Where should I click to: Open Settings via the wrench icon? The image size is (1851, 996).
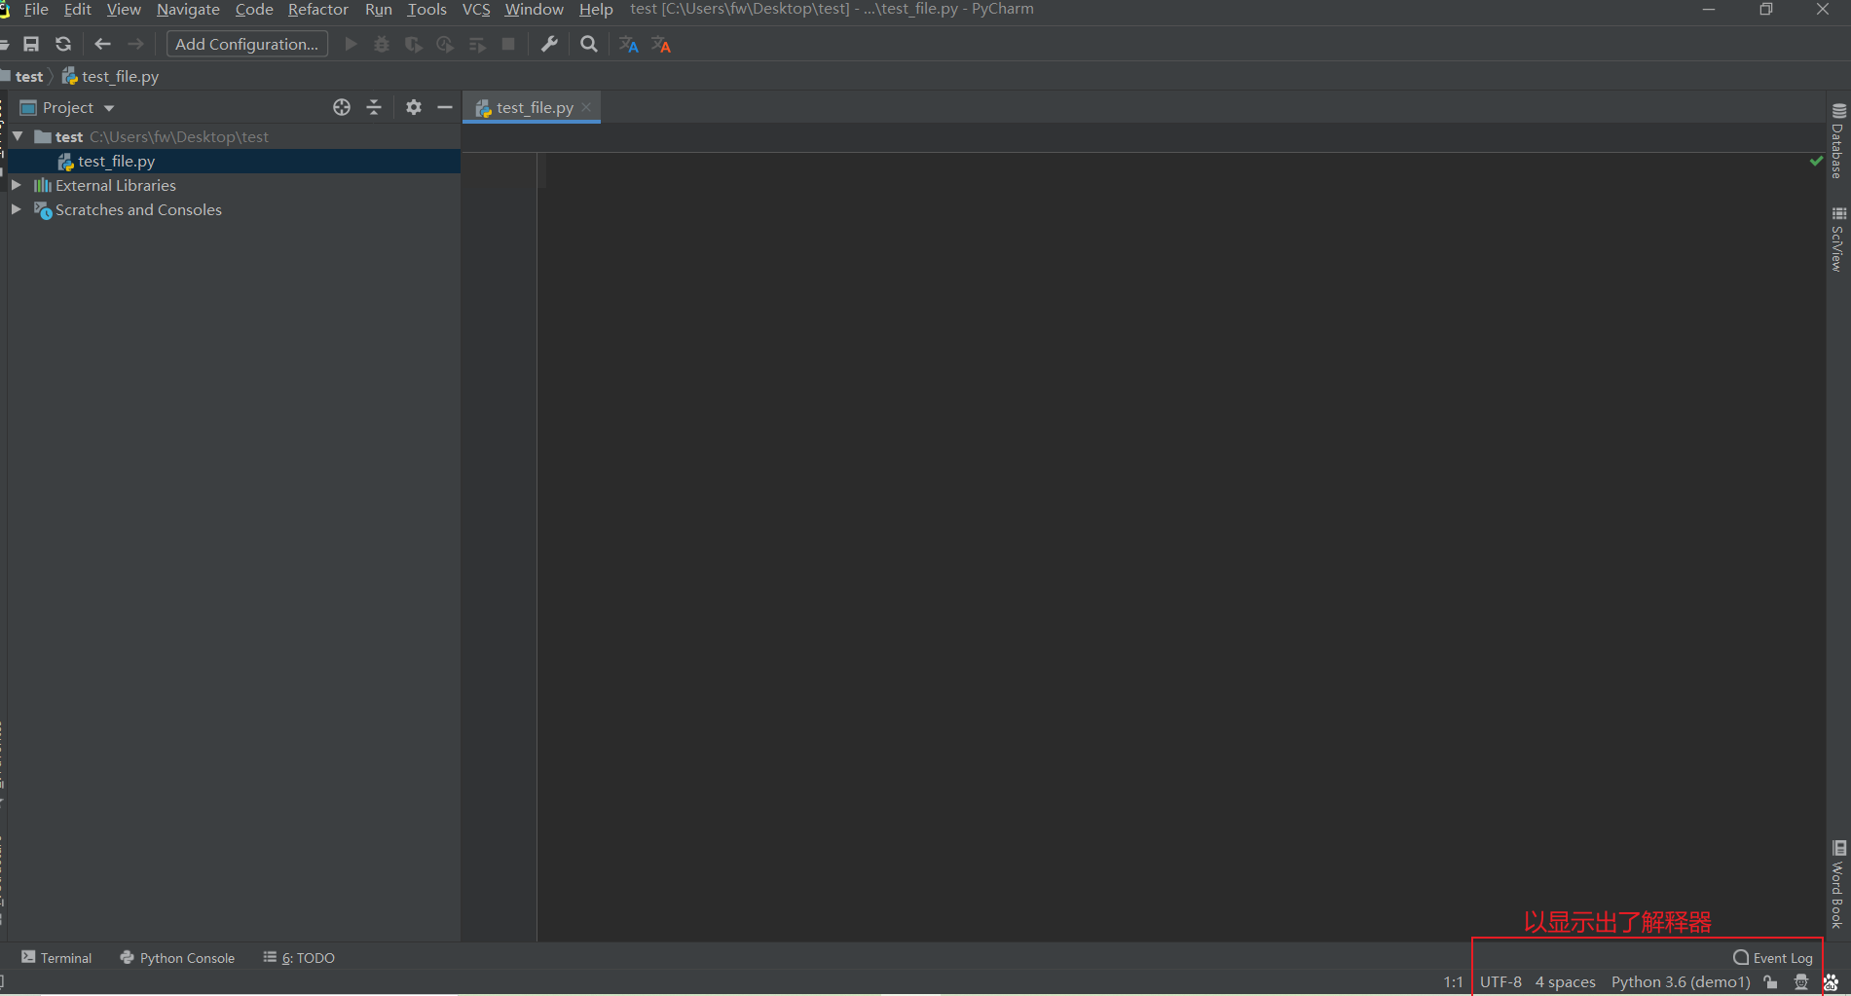tap(549, 45)
